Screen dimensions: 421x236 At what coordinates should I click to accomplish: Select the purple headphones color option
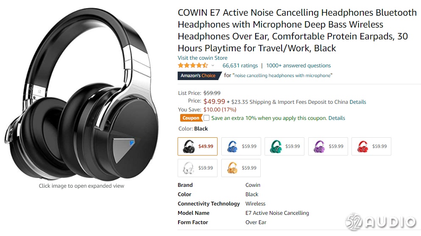(x=328, y=147)
